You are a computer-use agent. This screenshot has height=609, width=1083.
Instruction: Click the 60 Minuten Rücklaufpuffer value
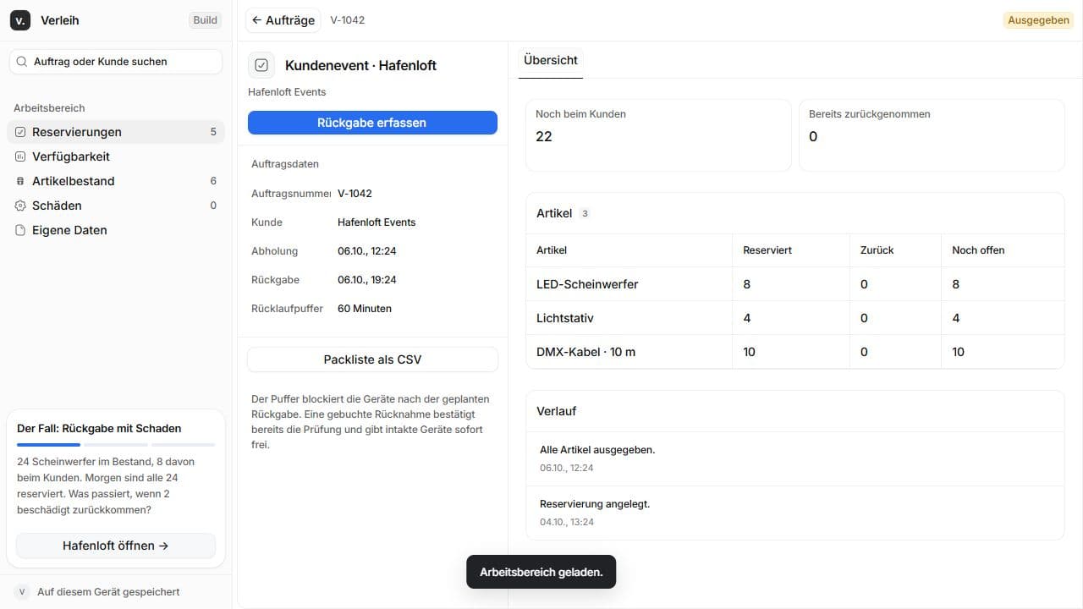365,309
